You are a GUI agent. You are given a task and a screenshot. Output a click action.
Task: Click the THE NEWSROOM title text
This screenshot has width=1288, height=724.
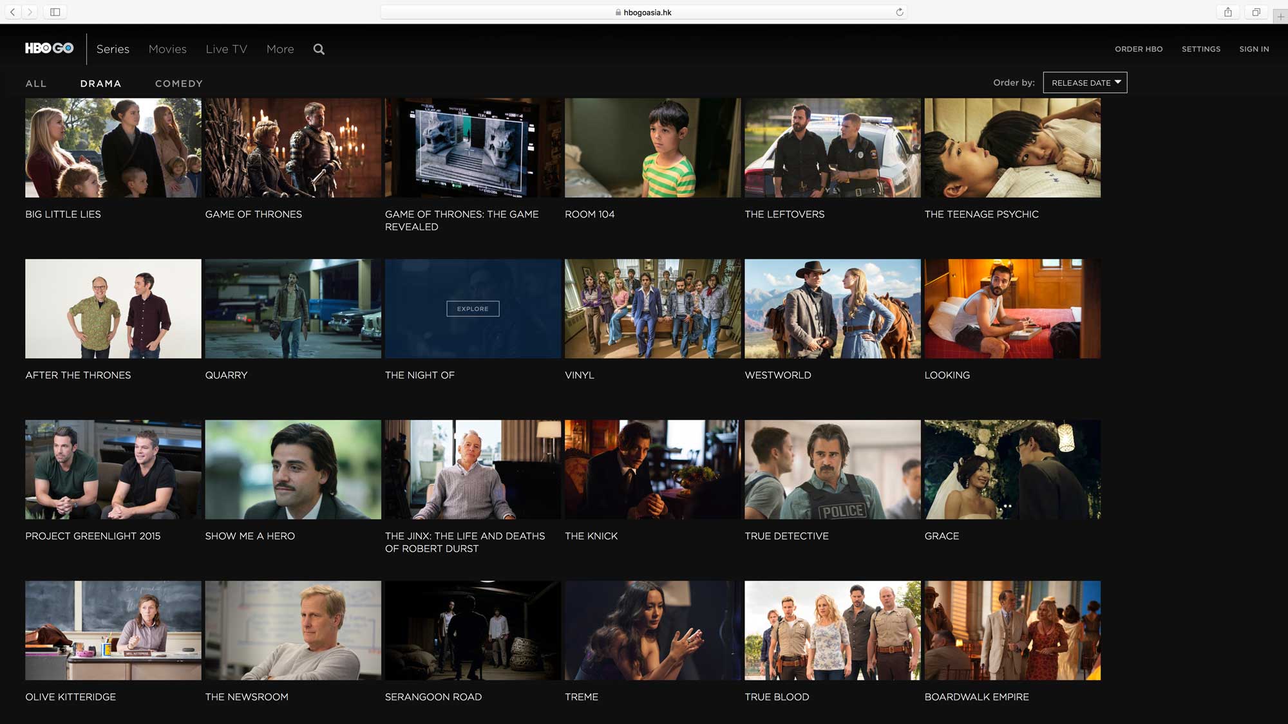(x=247, y=697)
